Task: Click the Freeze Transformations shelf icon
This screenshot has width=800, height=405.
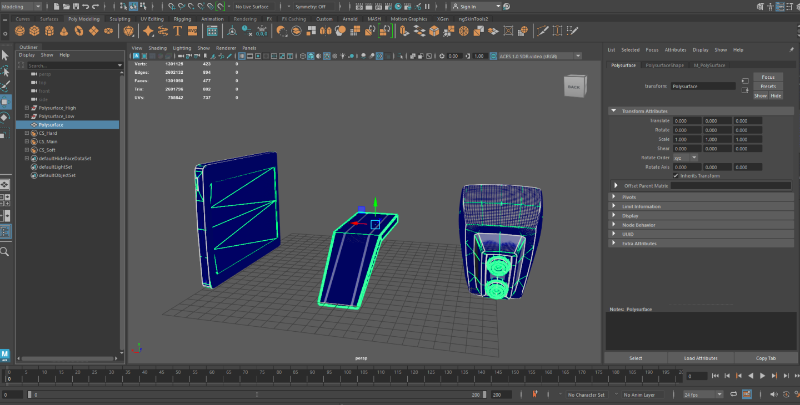Action: coord(262,31)
